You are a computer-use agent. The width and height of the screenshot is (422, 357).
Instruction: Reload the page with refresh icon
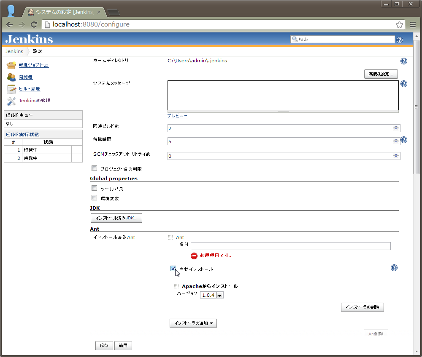click(x=34, y=25)
